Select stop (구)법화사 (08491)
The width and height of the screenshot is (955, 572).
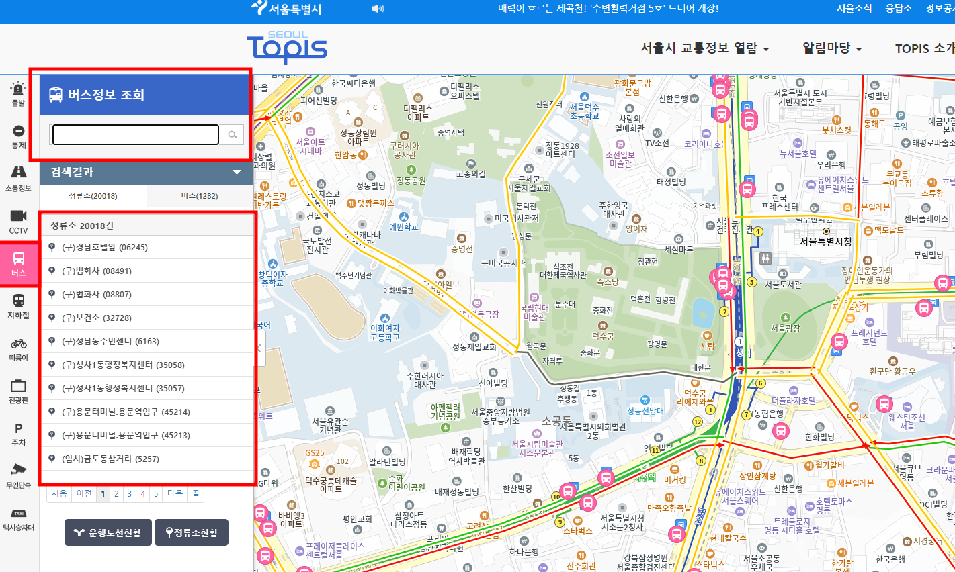148,271
